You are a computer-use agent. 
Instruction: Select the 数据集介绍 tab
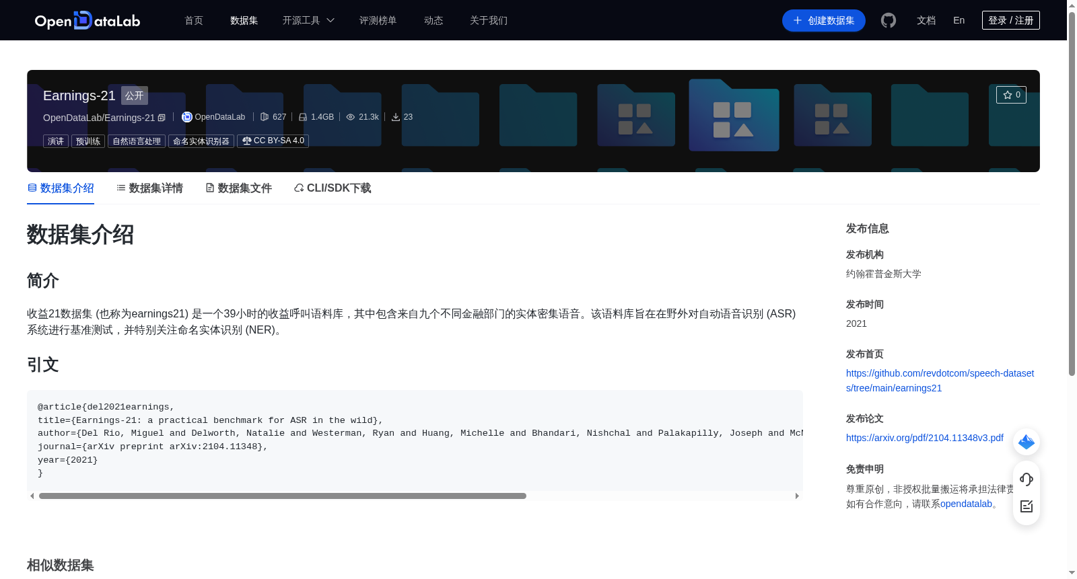(x=61, y=188)
